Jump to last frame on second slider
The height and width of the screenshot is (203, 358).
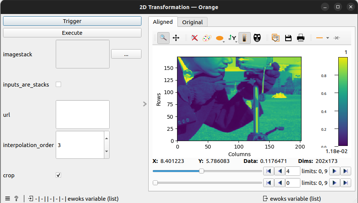coord(345,183)
